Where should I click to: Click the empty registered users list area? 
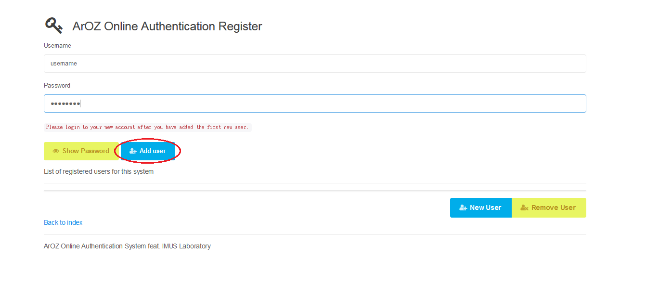pos(315,187)
